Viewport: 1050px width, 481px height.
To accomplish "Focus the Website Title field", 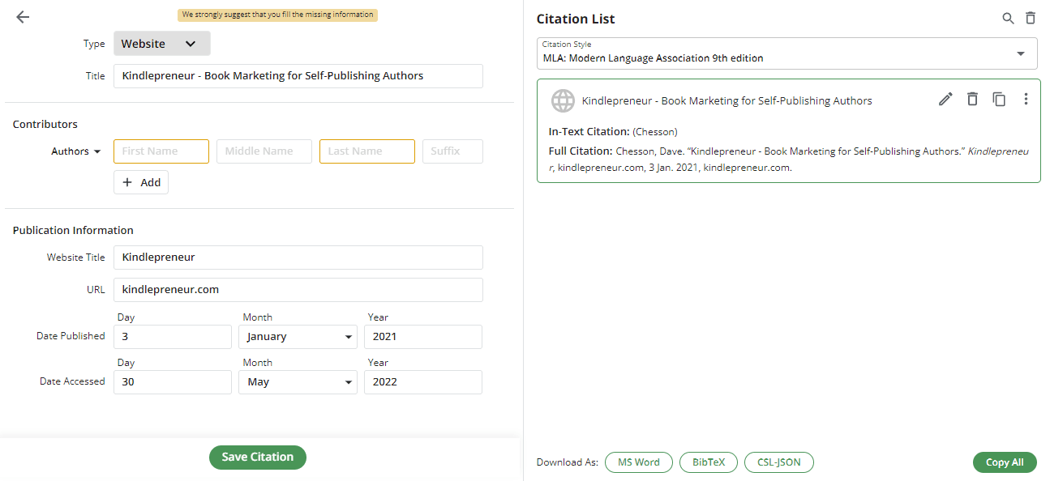I will [298, 258].
